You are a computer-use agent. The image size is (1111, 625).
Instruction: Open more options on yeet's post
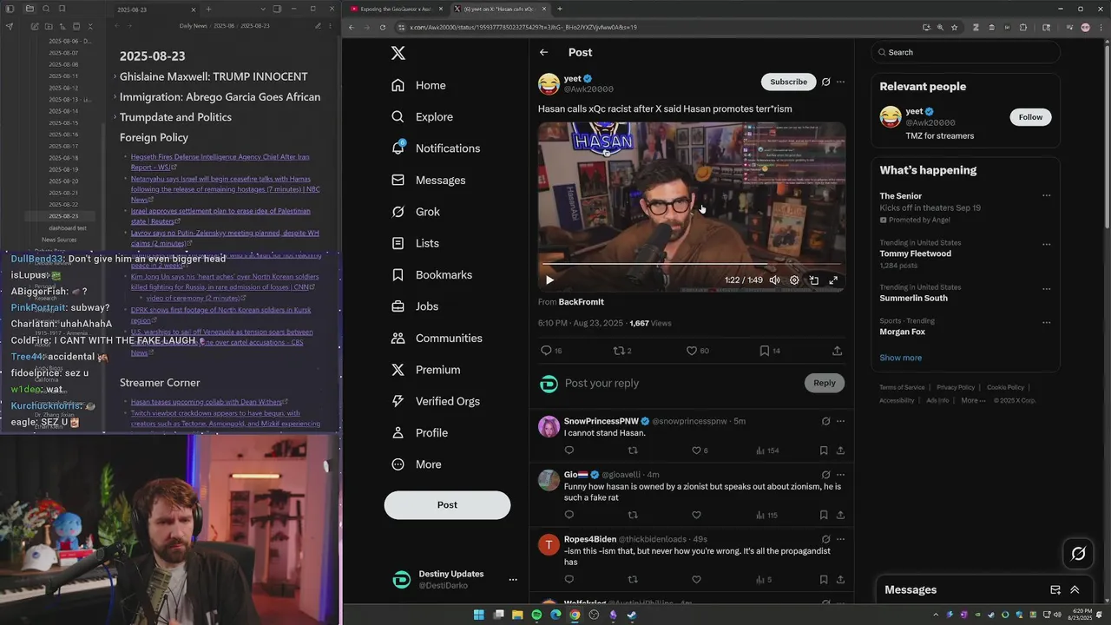(x=840, y=82)
